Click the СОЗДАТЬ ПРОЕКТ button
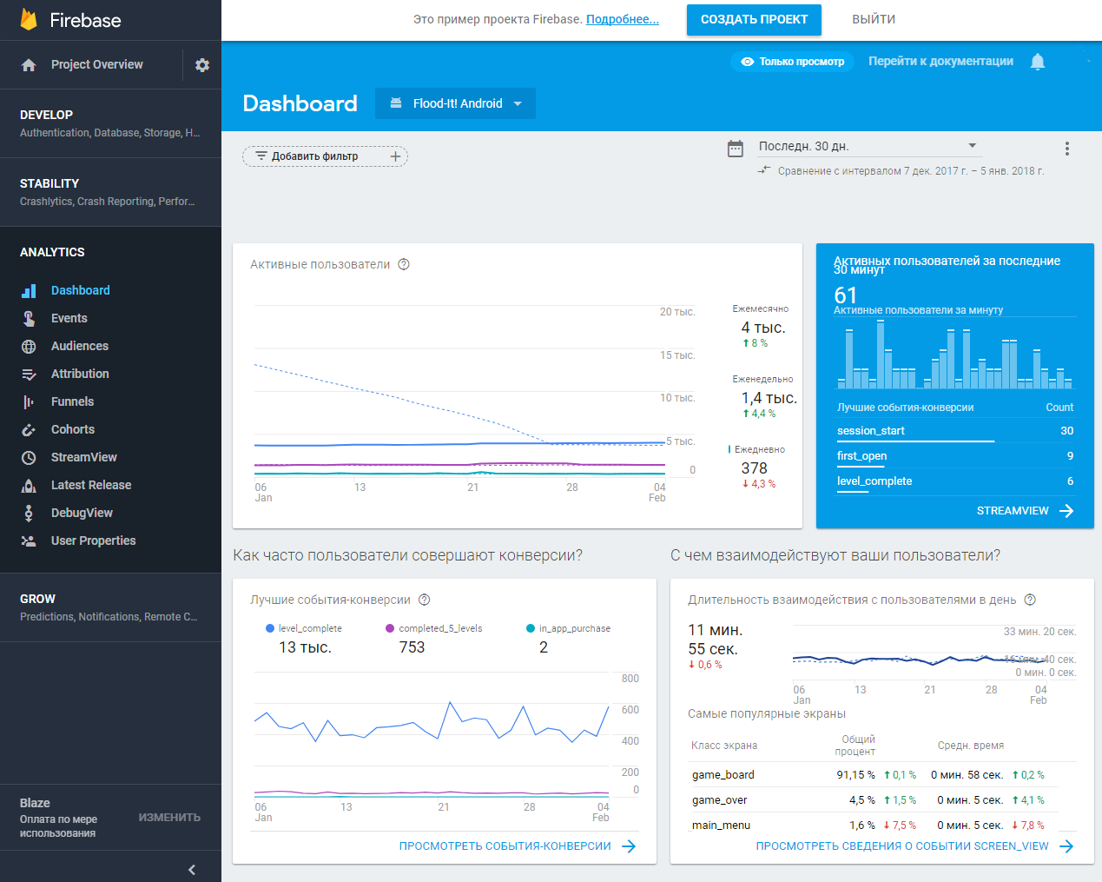 (x=753, y=19)
